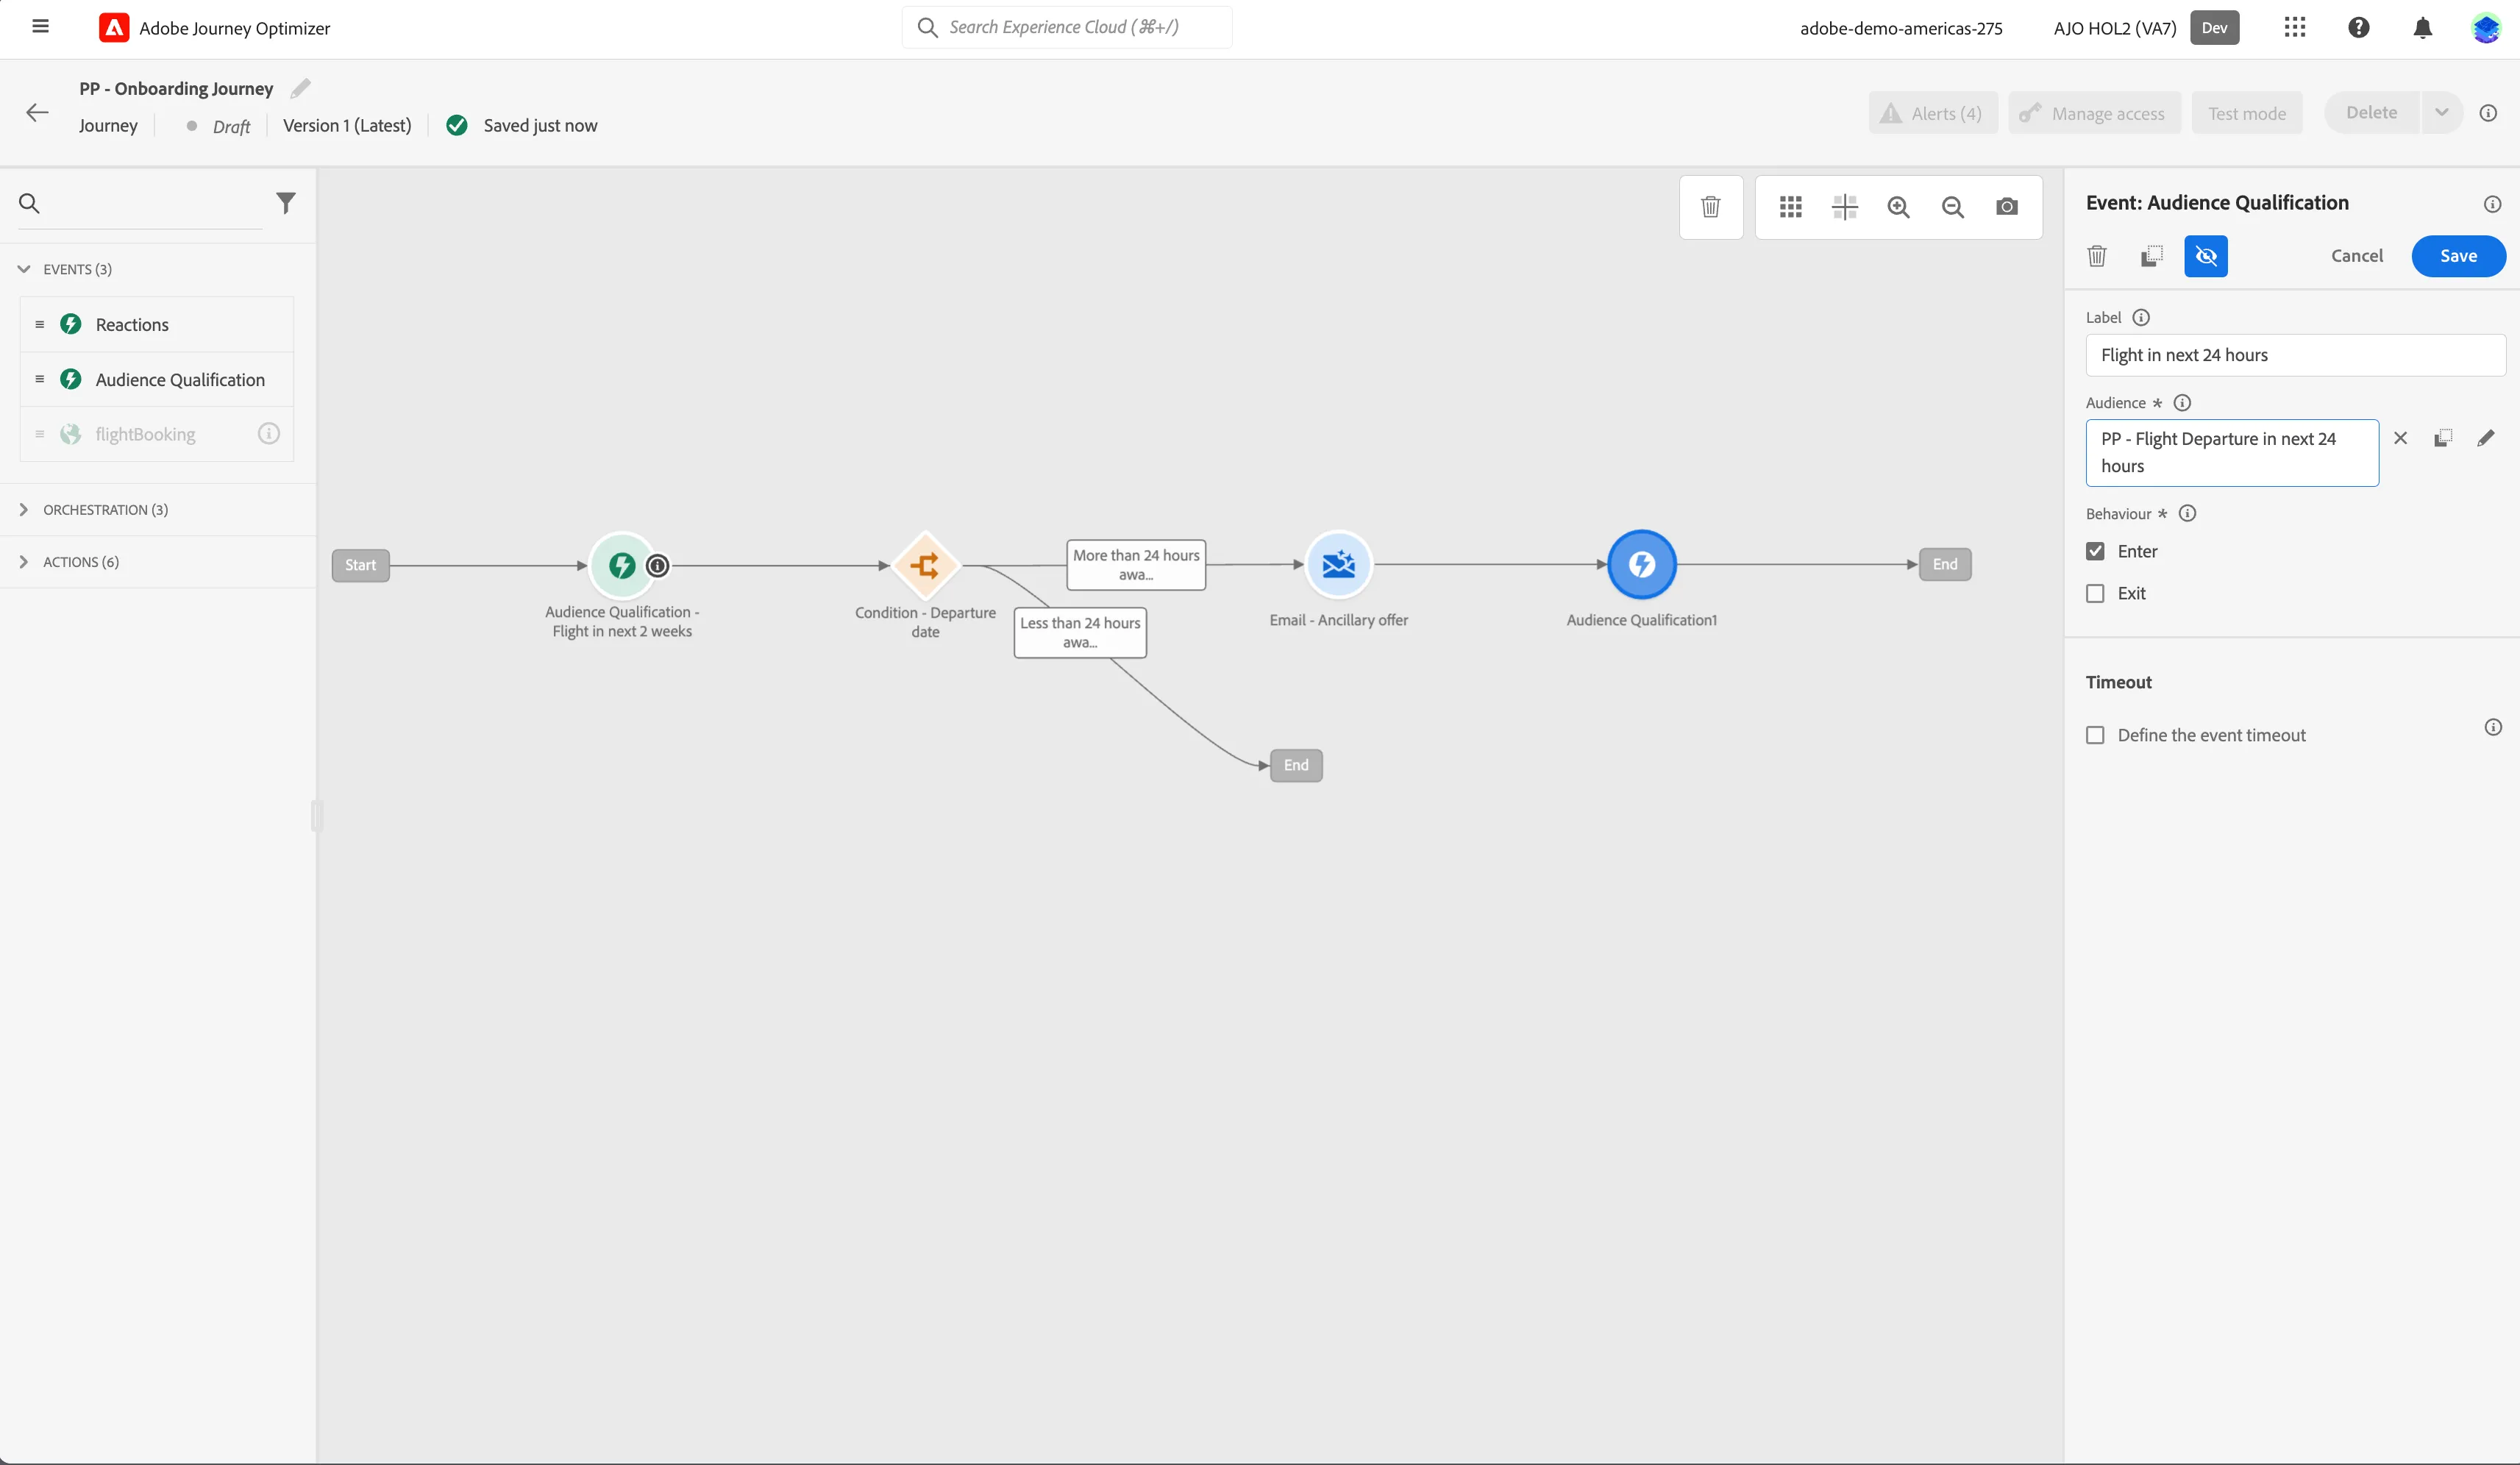Click the Audience info icon
2520x1465 pixels.
[x=2182, y=403]
